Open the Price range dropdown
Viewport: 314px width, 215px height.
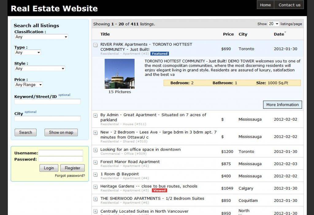[x=29, y=85]
